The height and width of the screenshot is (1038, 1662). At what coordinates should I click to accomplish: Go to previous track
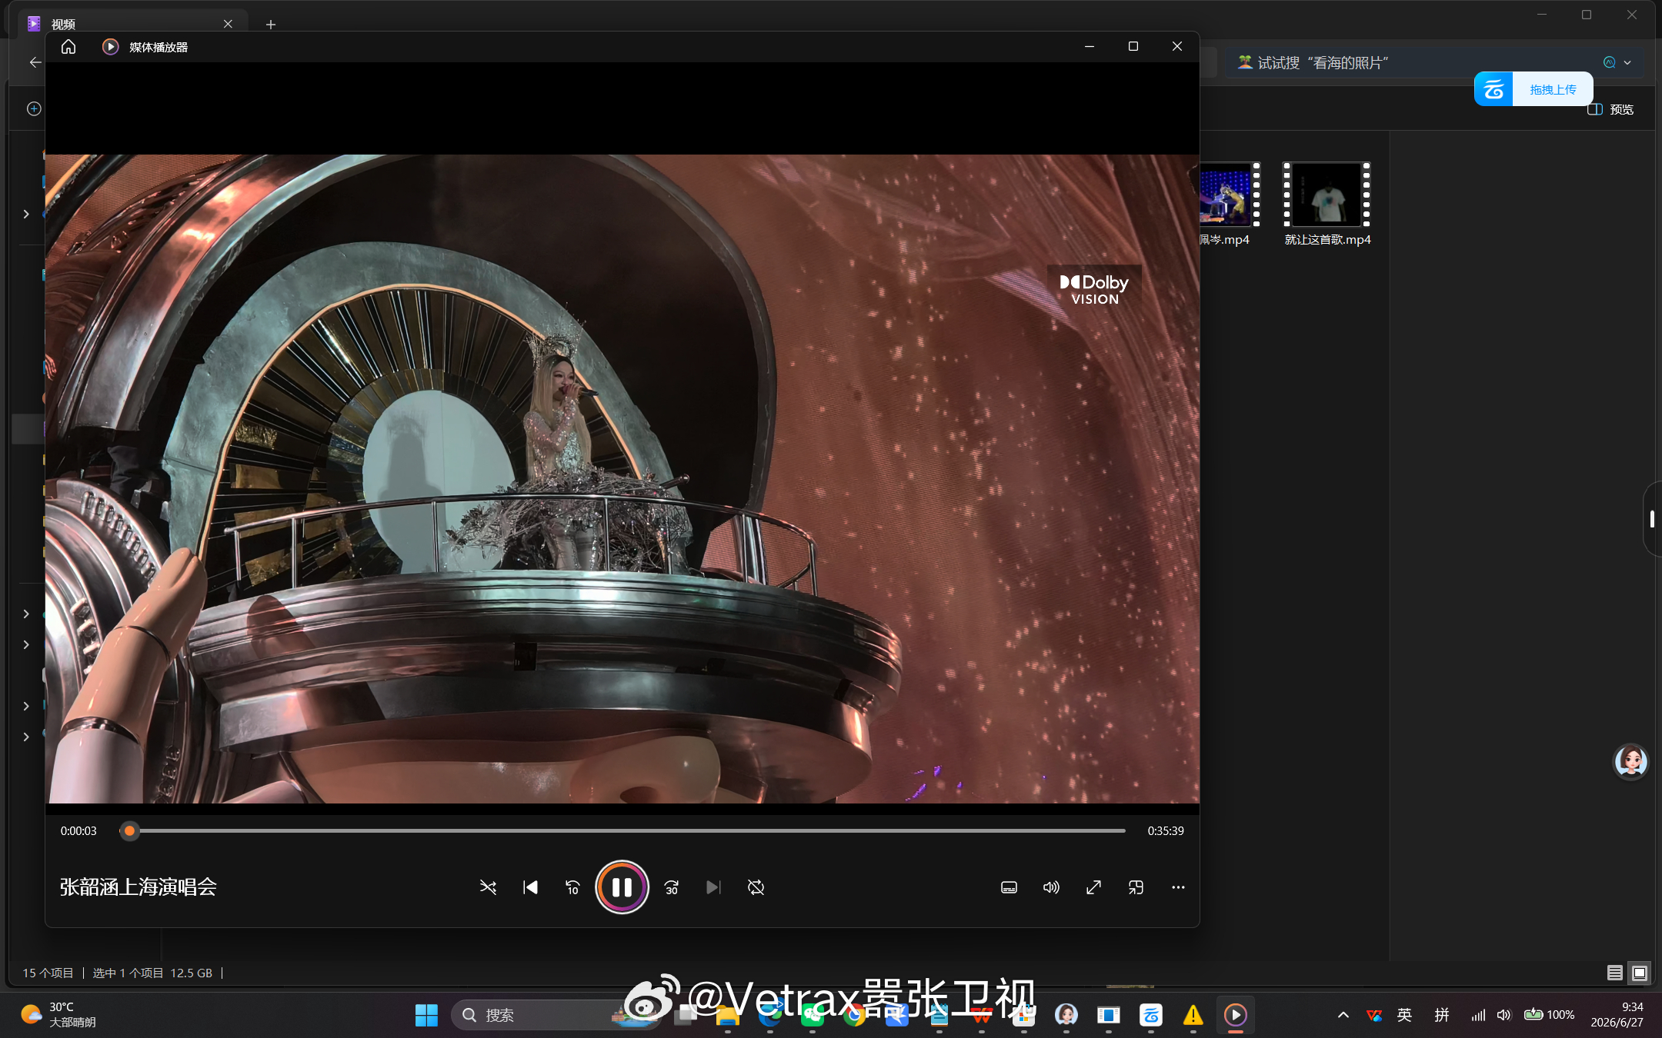[x=530, y=887]
